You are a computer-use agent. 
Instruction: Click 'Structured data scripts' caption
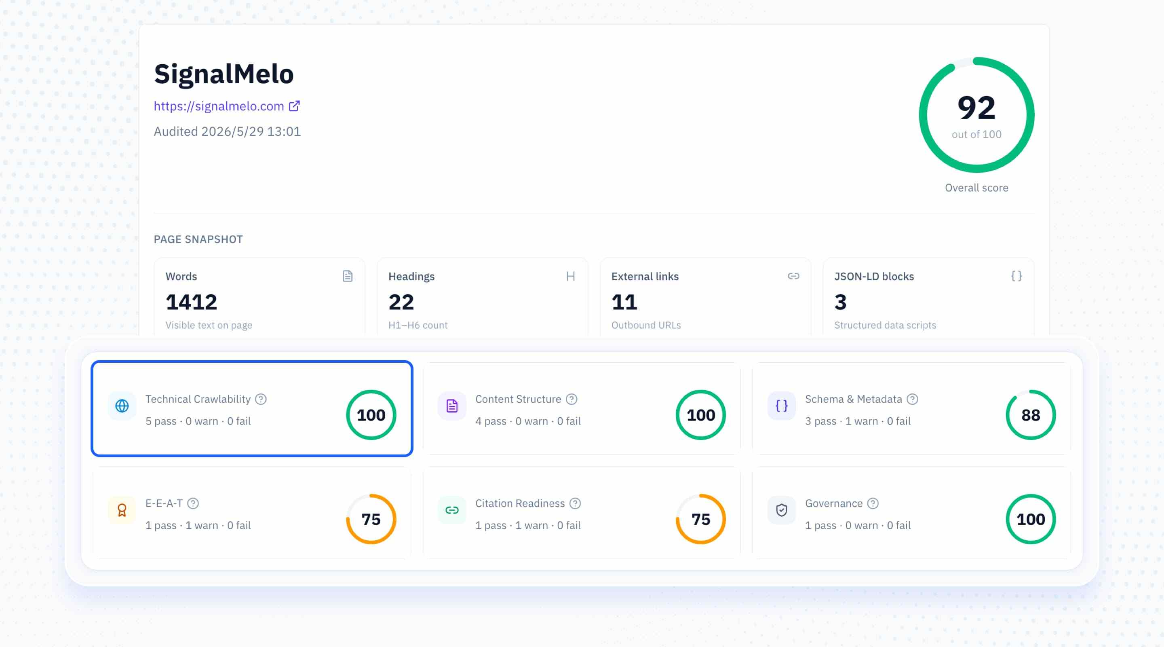[x=885, y=325]
